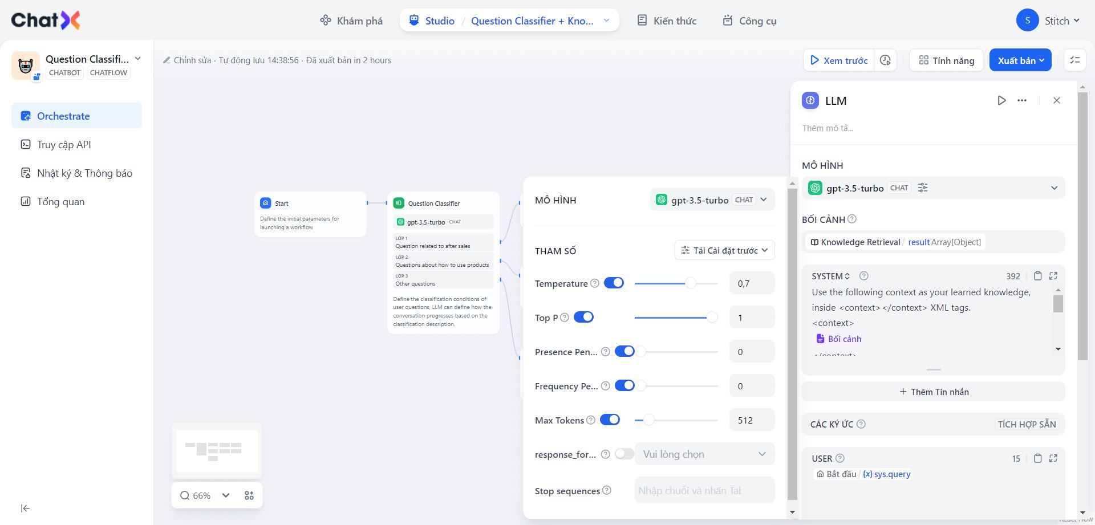
Task: Run the LLM node with play icon
Action: tap(1001, 100)
